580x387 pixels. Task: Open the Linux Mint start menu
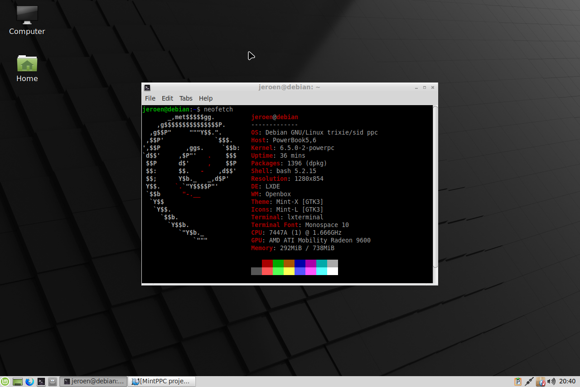tap(5, 382)
